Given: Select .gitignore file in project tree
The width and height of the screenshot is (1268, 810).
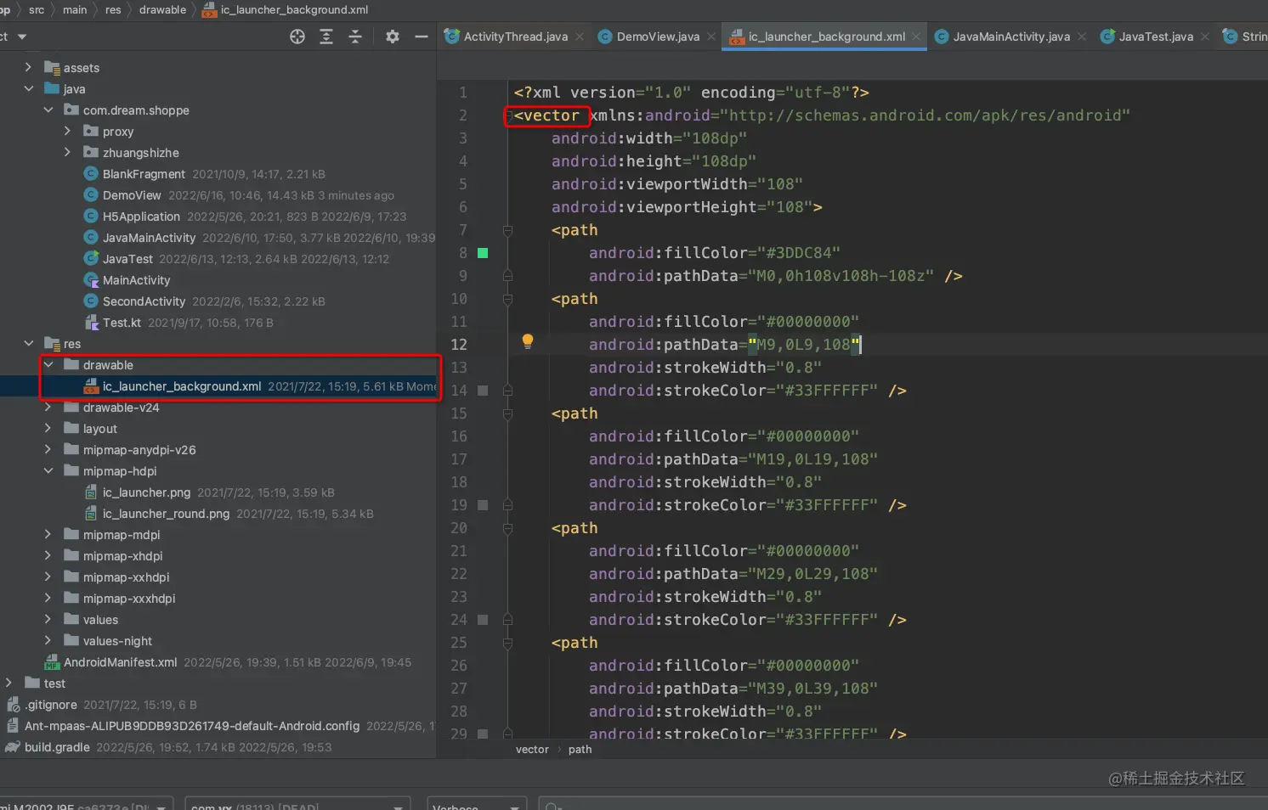Looking at the screenshot, I should coord(51,705).
